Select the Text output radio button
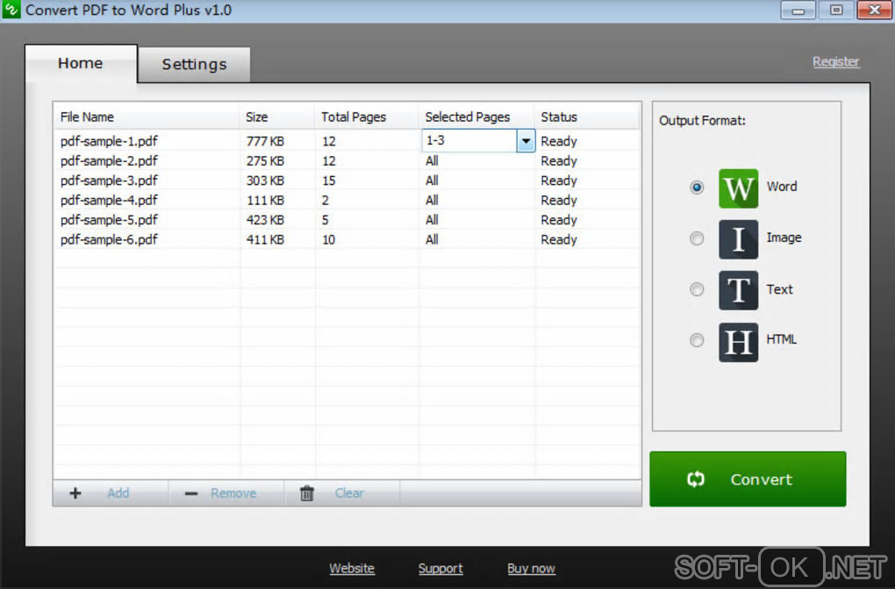Screen dimensions: 895x589 click(697, 289)
